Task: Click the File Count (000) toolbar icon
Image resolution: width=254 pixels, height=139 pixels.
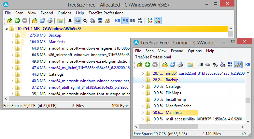Action: click(x=70, y=21)
